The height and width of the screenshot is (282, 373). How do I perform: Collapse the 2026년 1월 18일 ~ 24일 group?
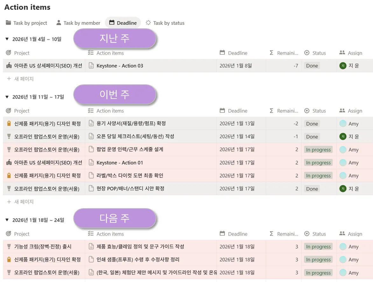click(x=7, y=220)
